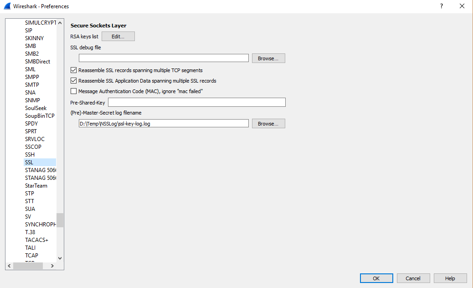Click the SSL debug file text field
This screenshot has height=288, width=473.
click(164, 58)
